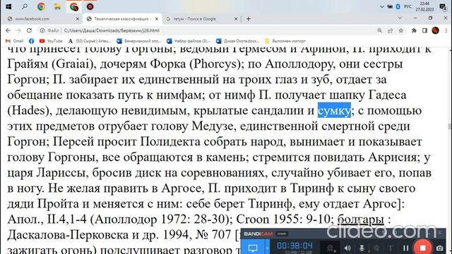Open taskbar search magnifier
452x254 pixels.
25,6
